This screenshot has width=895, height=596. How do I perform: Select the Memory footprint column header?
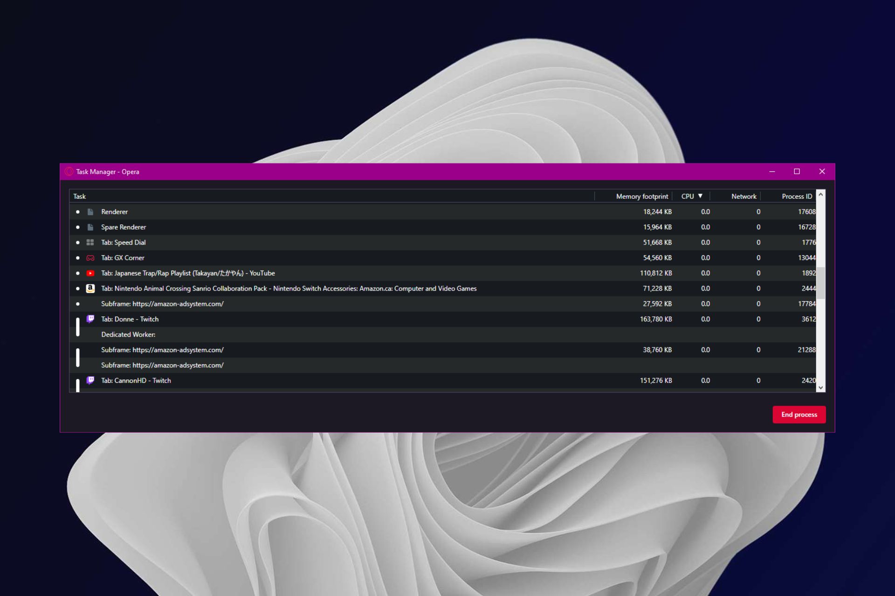(642, 196)
